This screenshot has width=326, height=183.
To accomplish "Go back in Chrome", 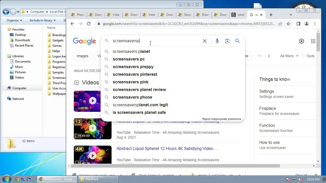I will pos(72,24).
